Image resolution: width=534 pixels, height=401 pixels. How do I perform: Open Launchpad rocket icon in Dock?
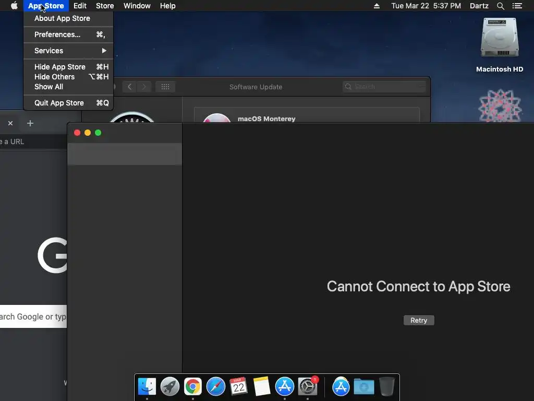click(169, 386)
